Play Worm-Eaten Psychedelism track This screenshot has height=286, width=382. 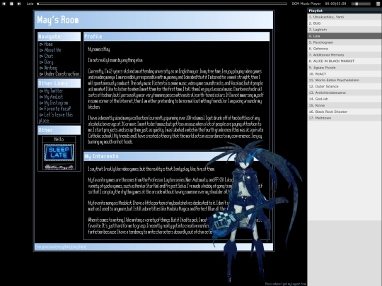[345, 80]
